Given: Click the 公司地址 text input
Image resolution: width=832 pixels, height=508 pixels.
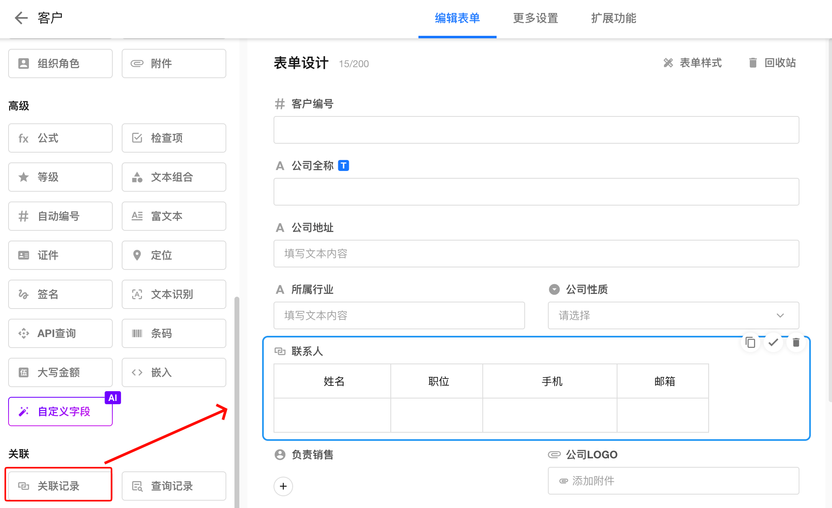Looking at the screenshot, I should click(x=536, y=254).
